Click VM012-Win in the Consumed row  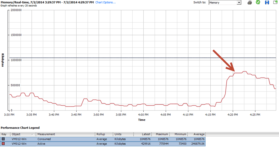pos(19,139)
